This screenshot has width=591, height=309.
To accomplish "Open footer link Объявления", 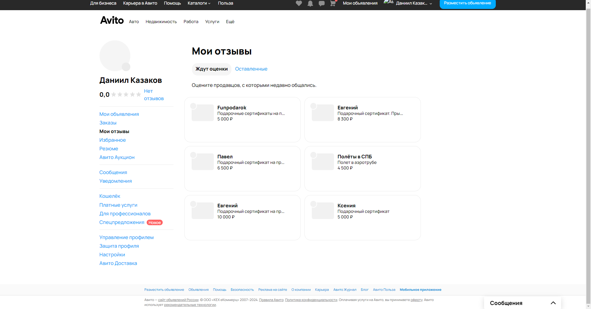I will tap(198, 290).
